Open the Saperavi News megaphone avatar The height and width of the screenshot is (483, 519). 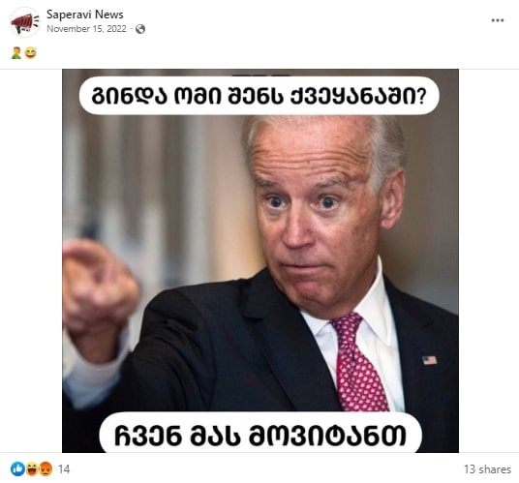tap(25, 22)
